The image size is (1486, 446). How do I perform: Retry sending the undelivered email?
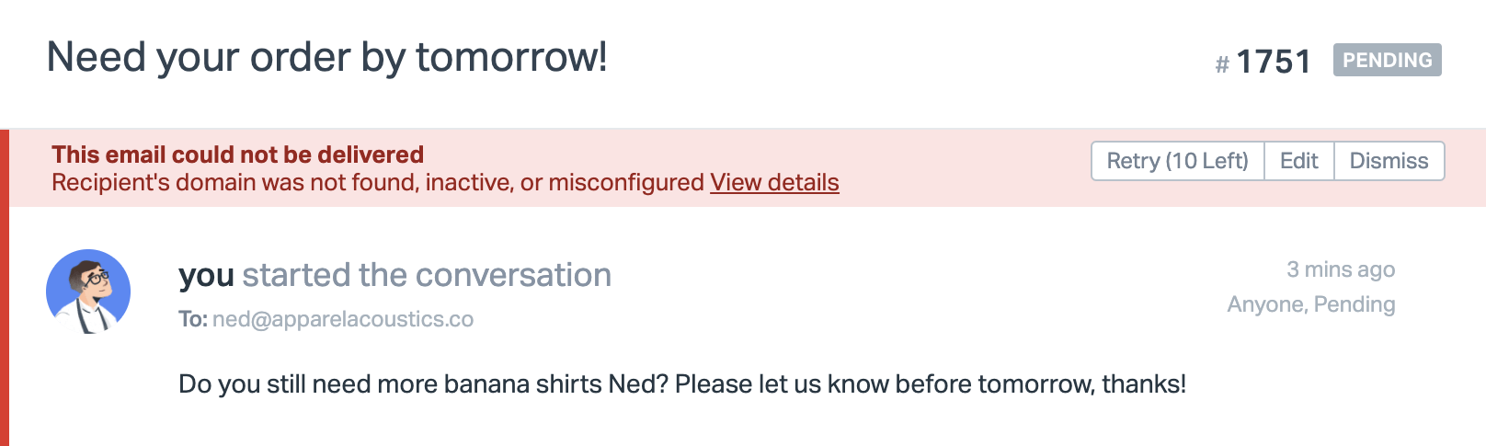tap(1177, 161)
